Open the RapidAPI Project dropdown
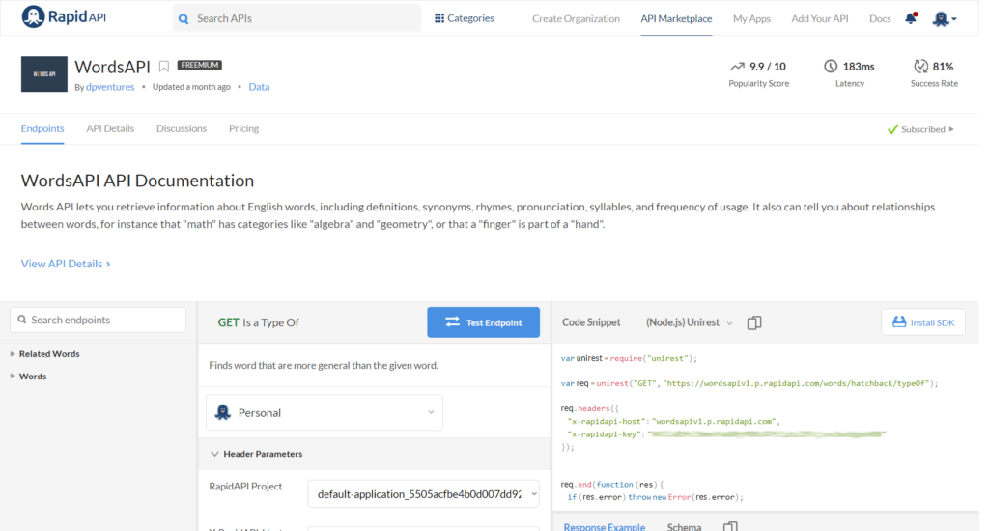The image size is (989, 531). tap(423, 493)
